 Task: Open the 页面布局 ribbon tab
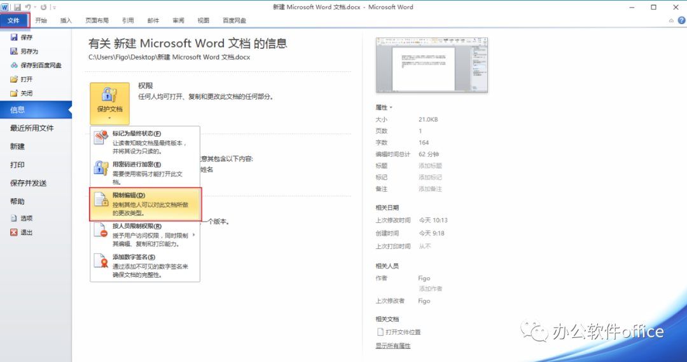[97, 20]
